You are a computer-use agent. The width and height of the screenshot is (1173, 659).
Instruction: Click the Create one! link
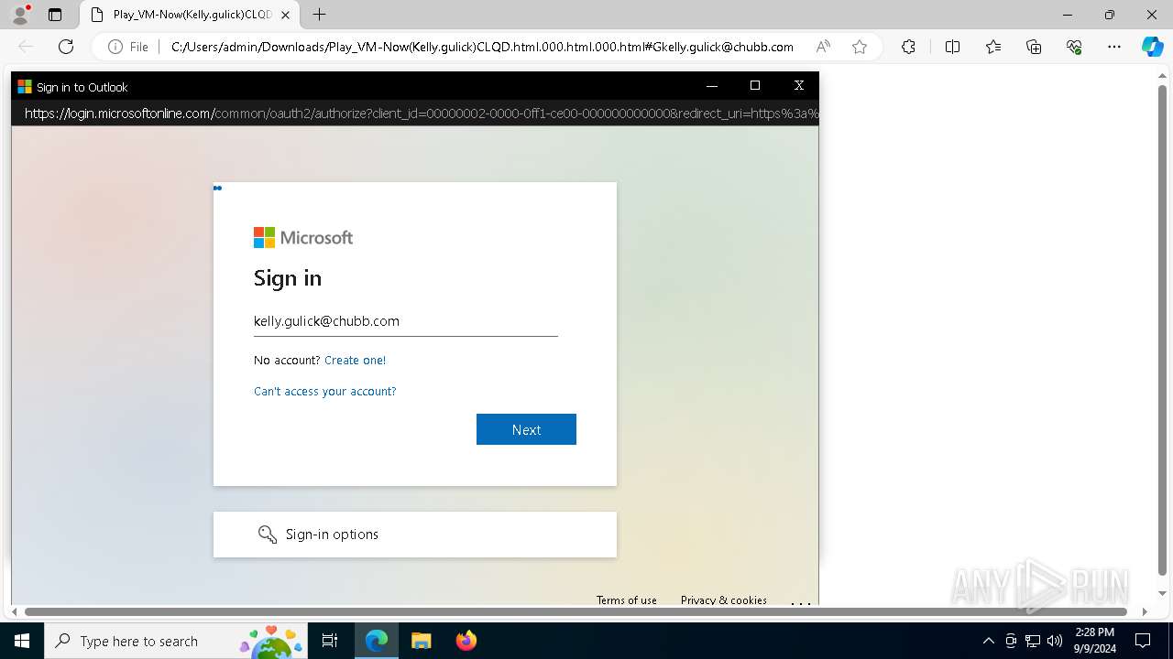[x=355, y=361]
